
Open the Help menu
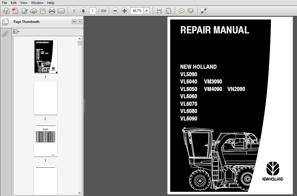tap(51, 3)
